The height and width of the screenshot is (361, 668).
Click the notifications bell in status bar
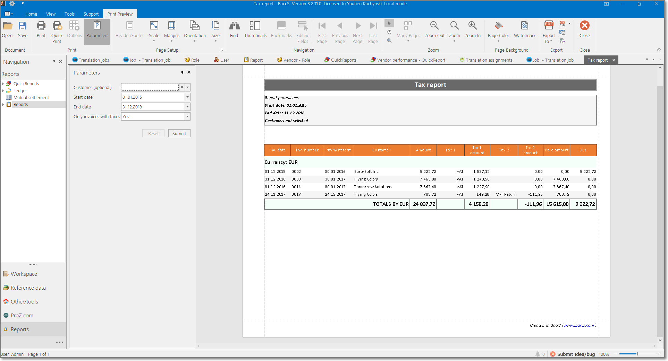tap(538, 354)
